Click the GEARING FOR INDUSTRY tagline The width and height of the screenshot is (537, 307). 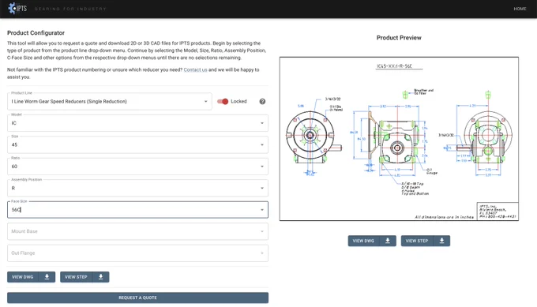tap(70, 9)
